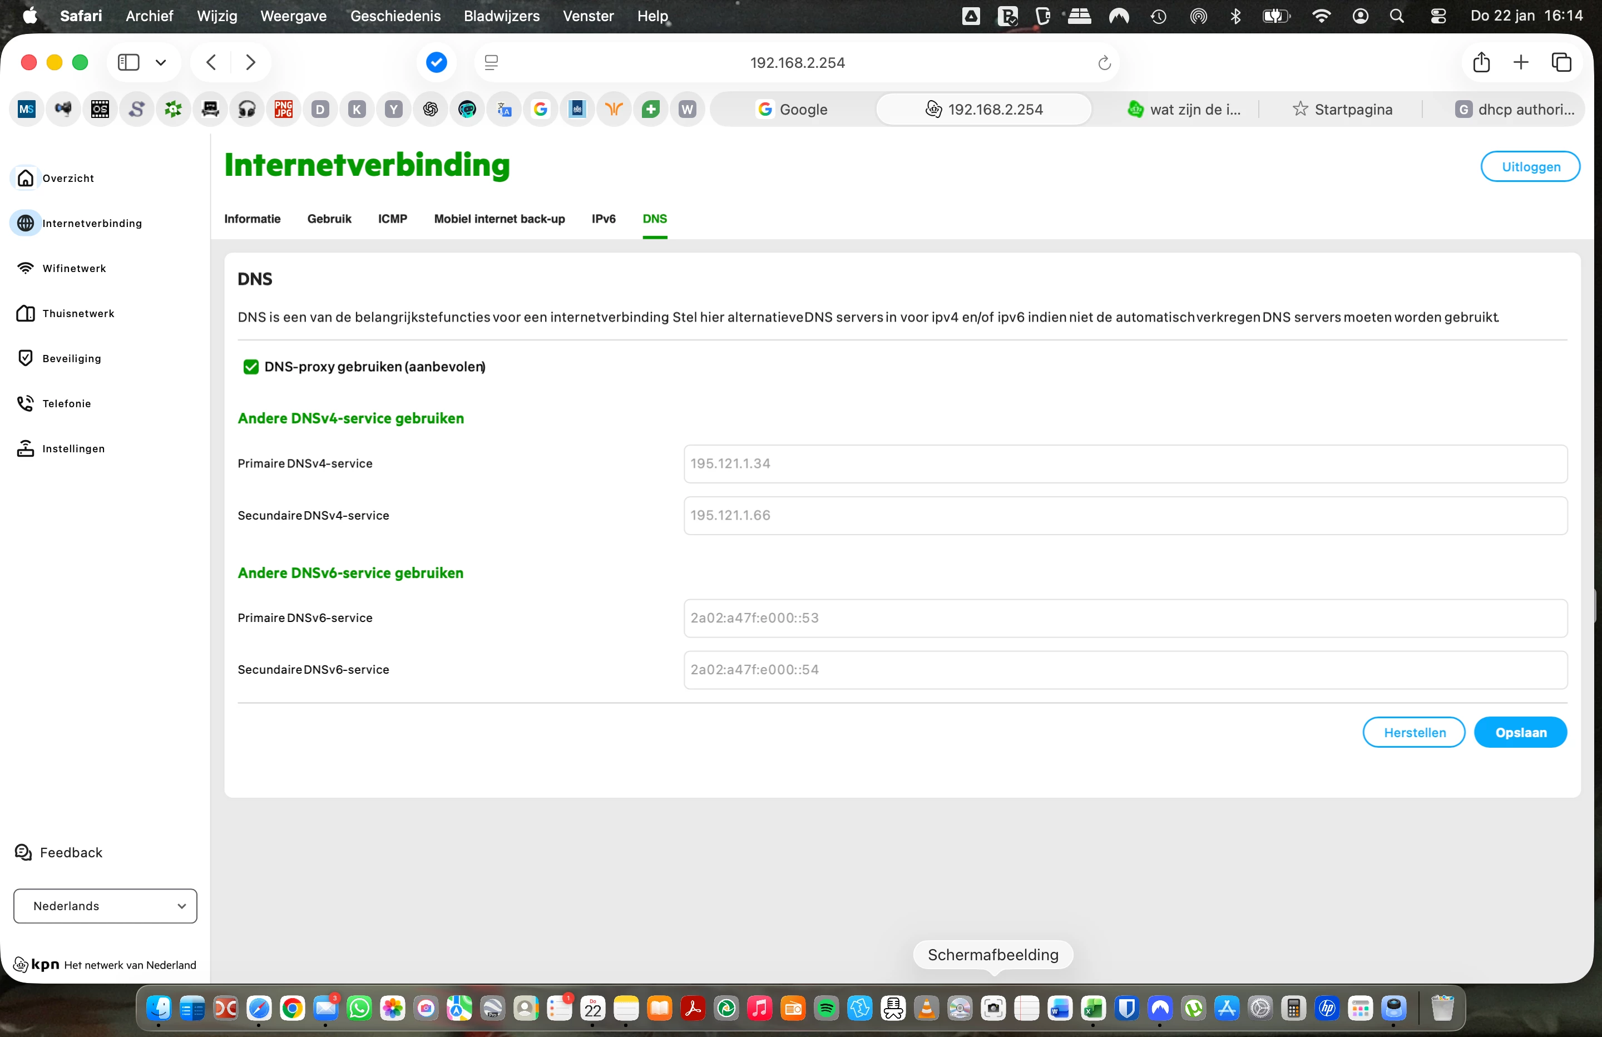Click Wifinetwerk wifi icon in sidebar
The image size is (1602, 1037).
(x=26, y=268)
